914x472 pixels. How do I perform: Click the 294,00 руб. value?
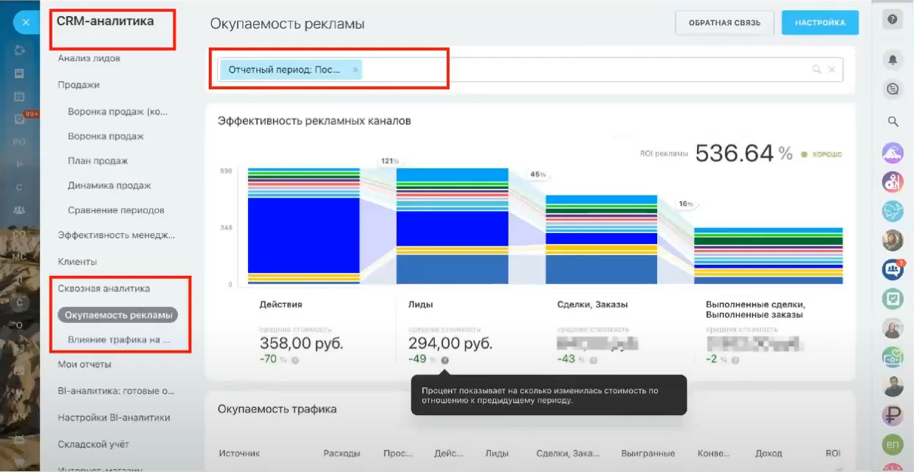tap(450, 344)
